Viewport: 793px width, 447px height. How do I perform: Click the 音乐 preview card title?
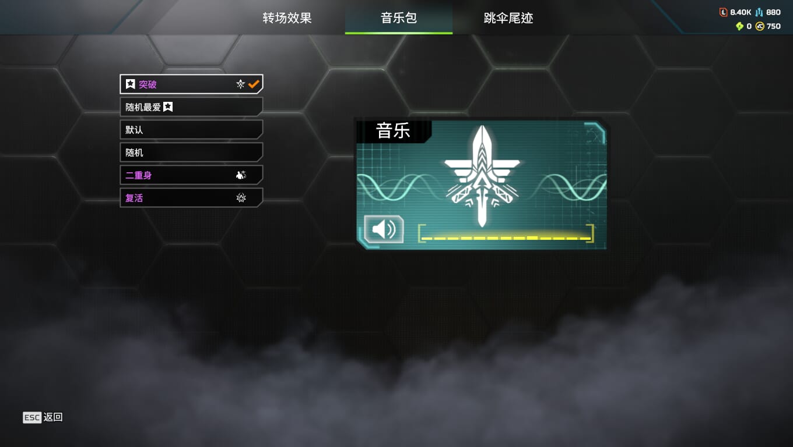tap(394, 131)
